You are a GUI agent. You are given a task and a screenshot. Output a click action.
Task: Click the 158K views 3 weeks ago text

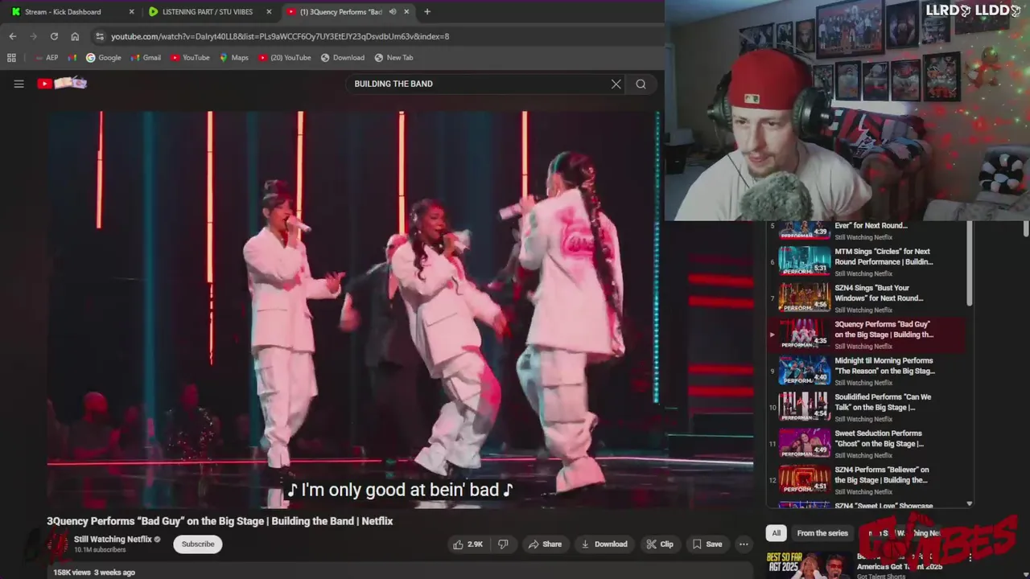pos(94,573)
